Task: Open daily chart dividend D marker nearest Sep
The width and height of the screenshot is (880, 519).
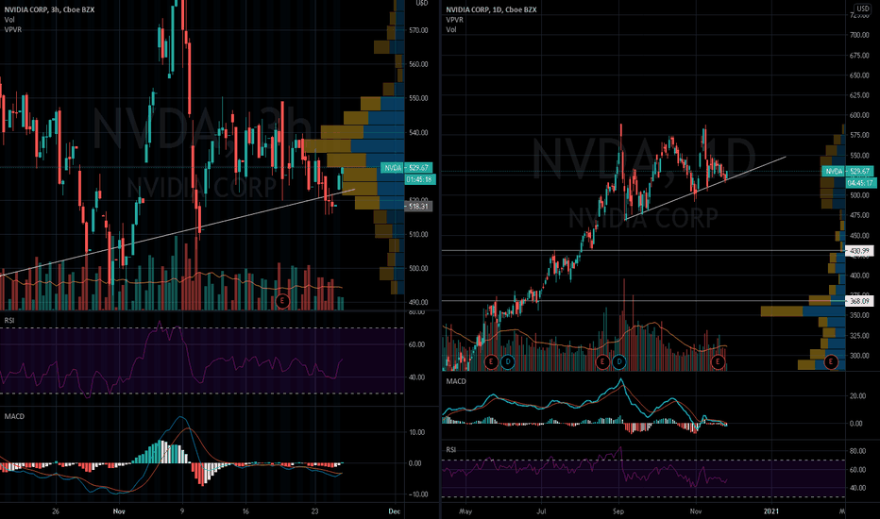Action: (619, 362)
